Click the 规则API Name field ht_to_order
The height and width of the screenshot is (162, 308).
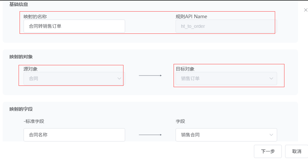[226, 26]
